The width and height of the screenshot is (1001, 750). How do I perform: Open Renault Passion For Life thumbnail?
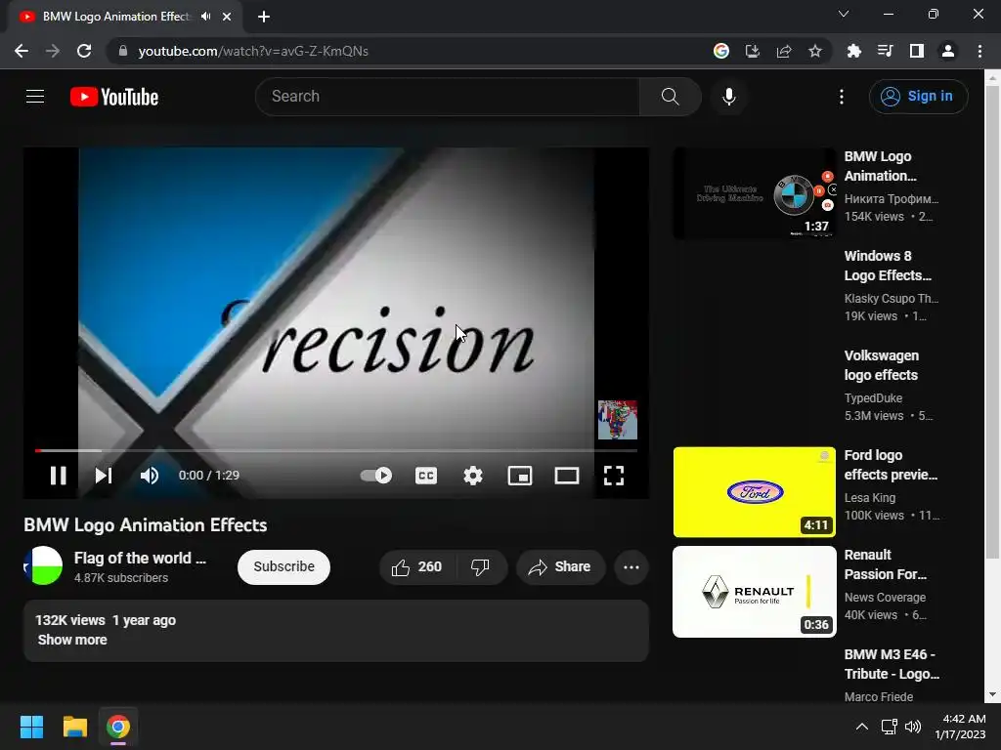click(x=754, y=591)
